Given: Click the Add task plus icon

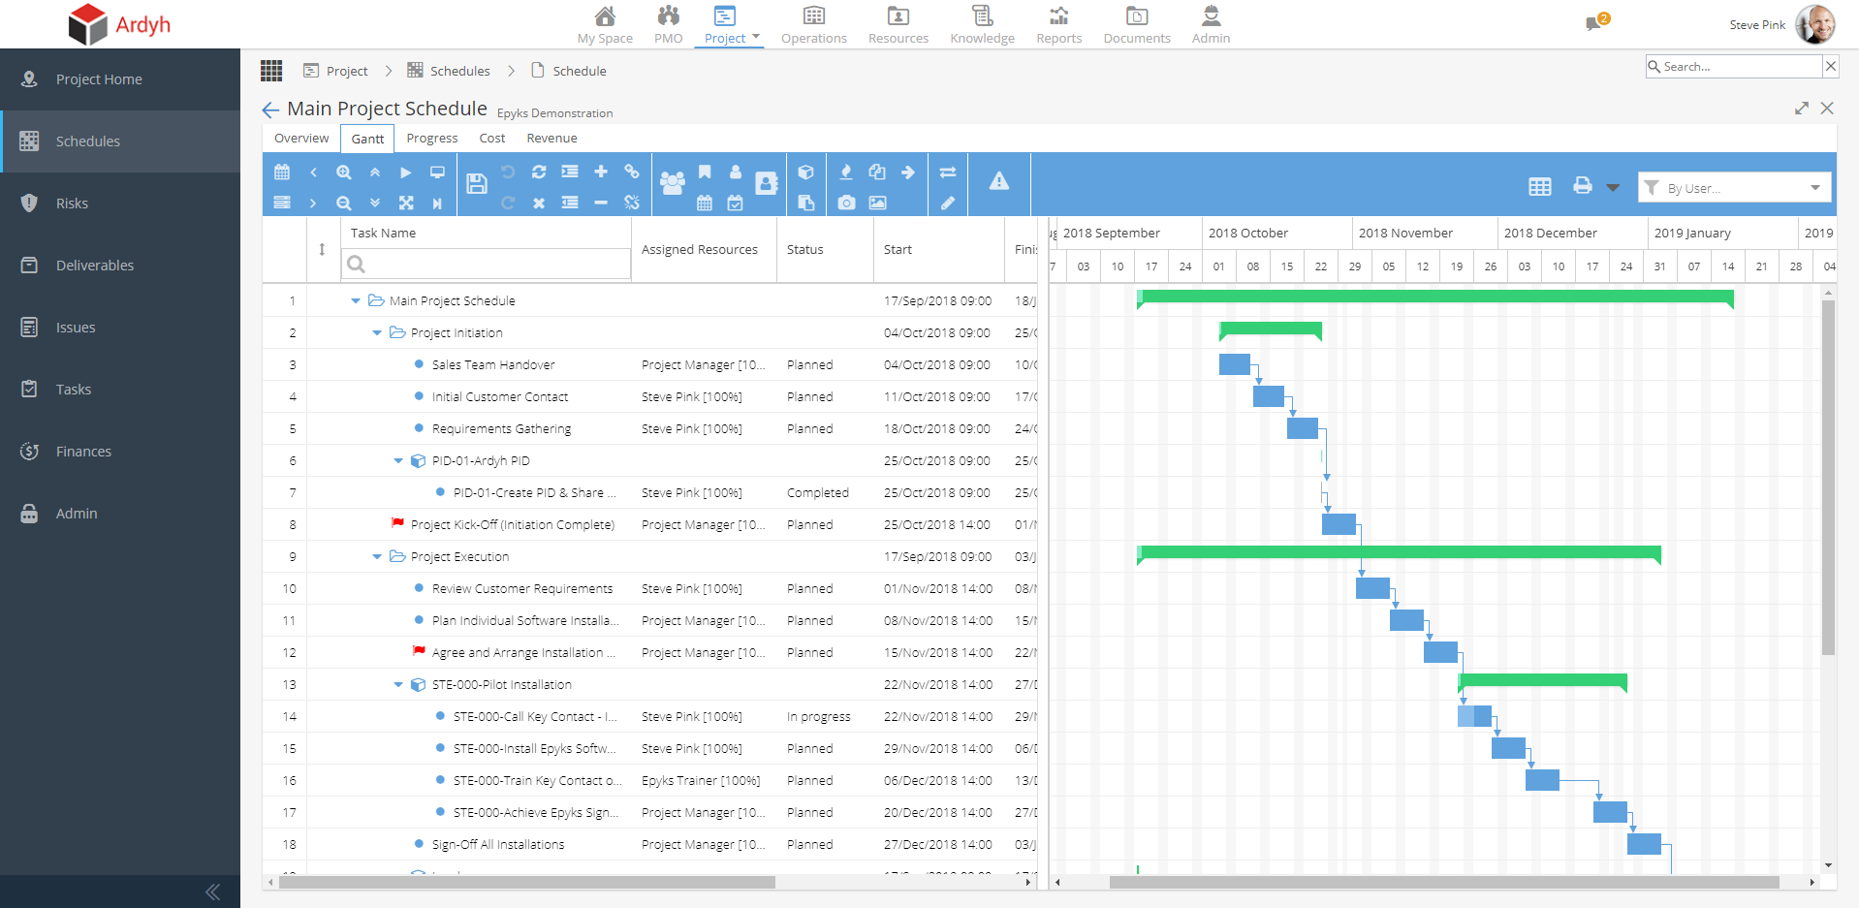Looking at the screenshot, I should (601, 172).
